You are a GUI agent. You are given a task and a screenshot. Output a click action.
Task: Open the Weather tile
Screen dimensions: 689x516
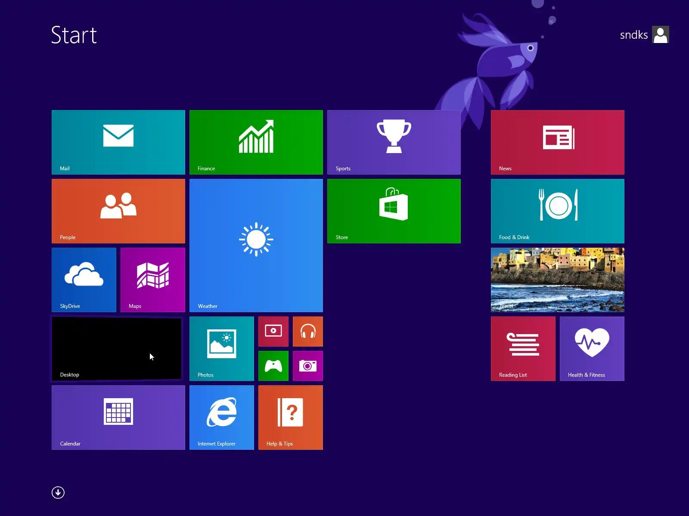[256, 246]
